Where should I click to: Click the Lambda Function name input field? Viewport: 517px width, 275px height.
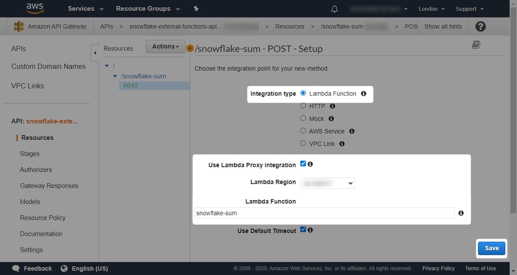325,213
